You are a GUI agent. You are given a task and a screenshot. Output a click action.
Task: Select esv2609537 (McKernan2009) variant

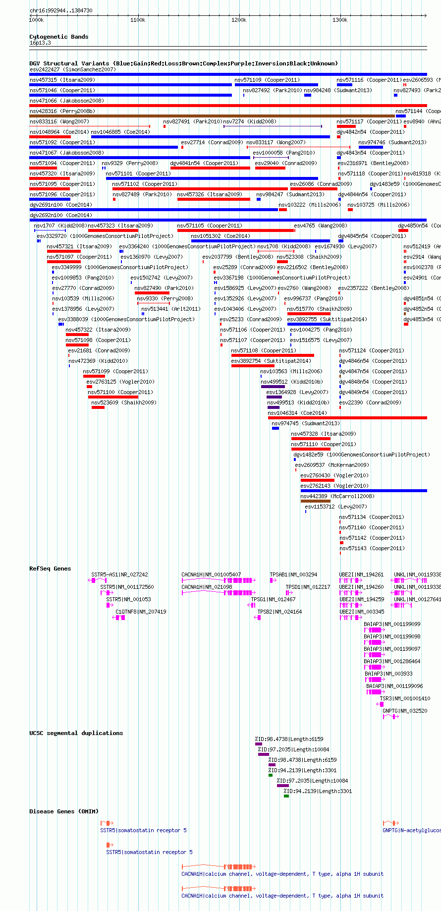(x=332, y=465)
